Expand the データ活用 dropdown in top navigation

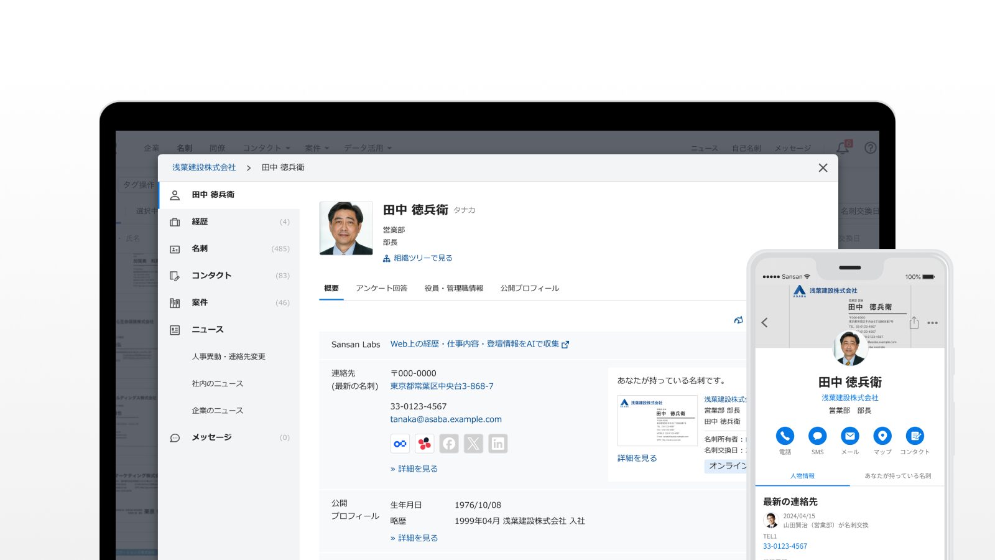click(x=368, y=148)
